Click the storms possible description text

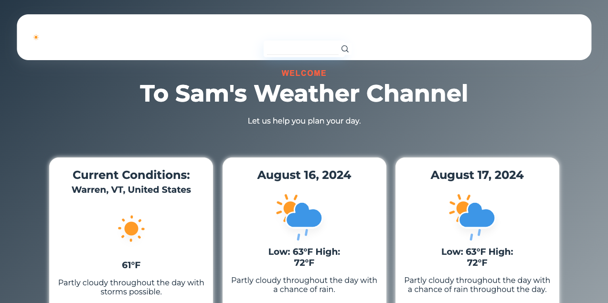point(131,287)
